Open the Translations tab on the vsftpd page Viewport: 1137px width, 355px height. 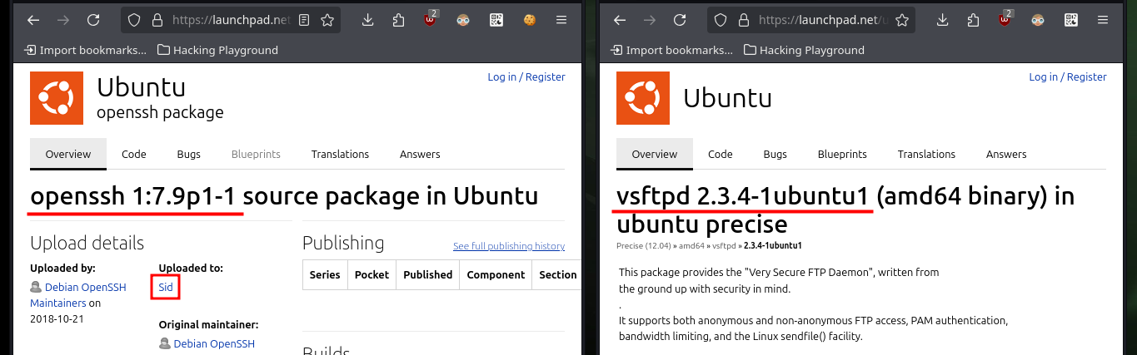pyautogui.click(x=926, y=154)
